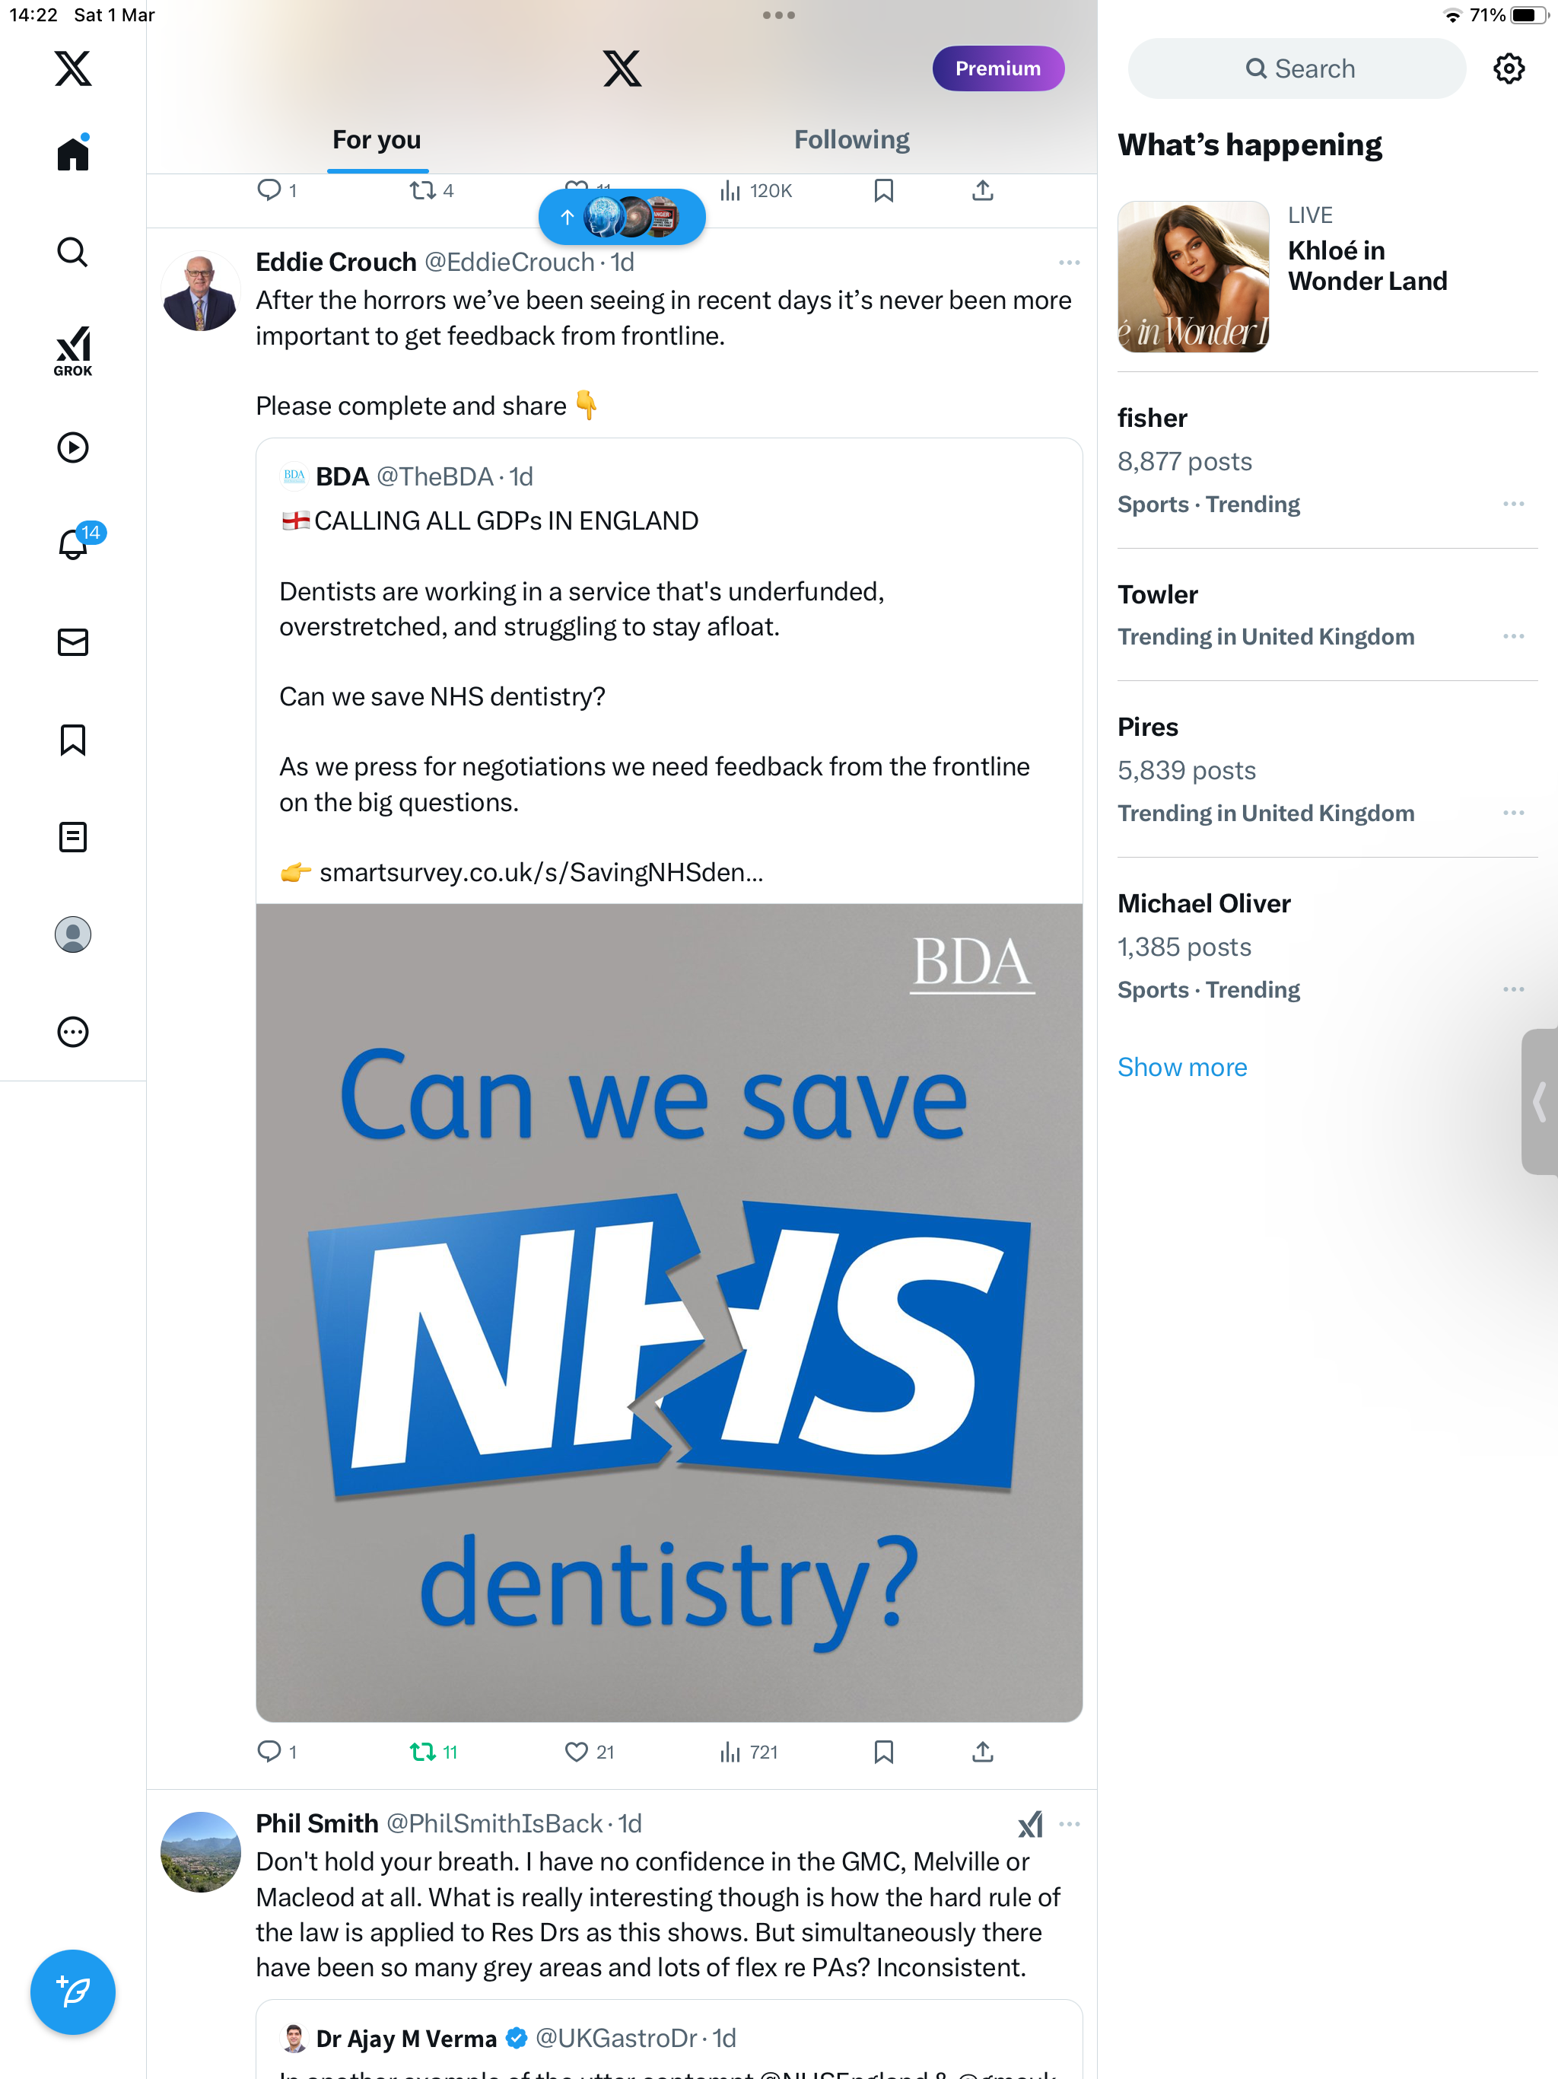Open the X logo in the left sidebar
1558x2079 pixels.
click(x=72, y=68)
